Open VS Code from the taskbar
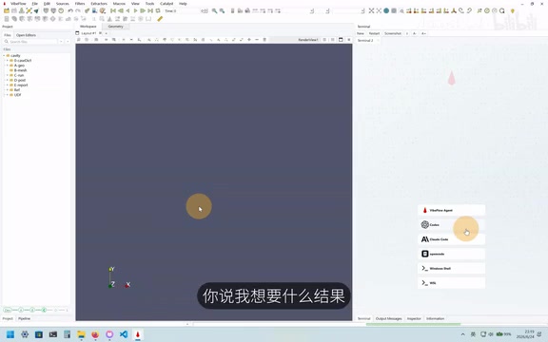 pyautogui.click(x=124, y=334)
